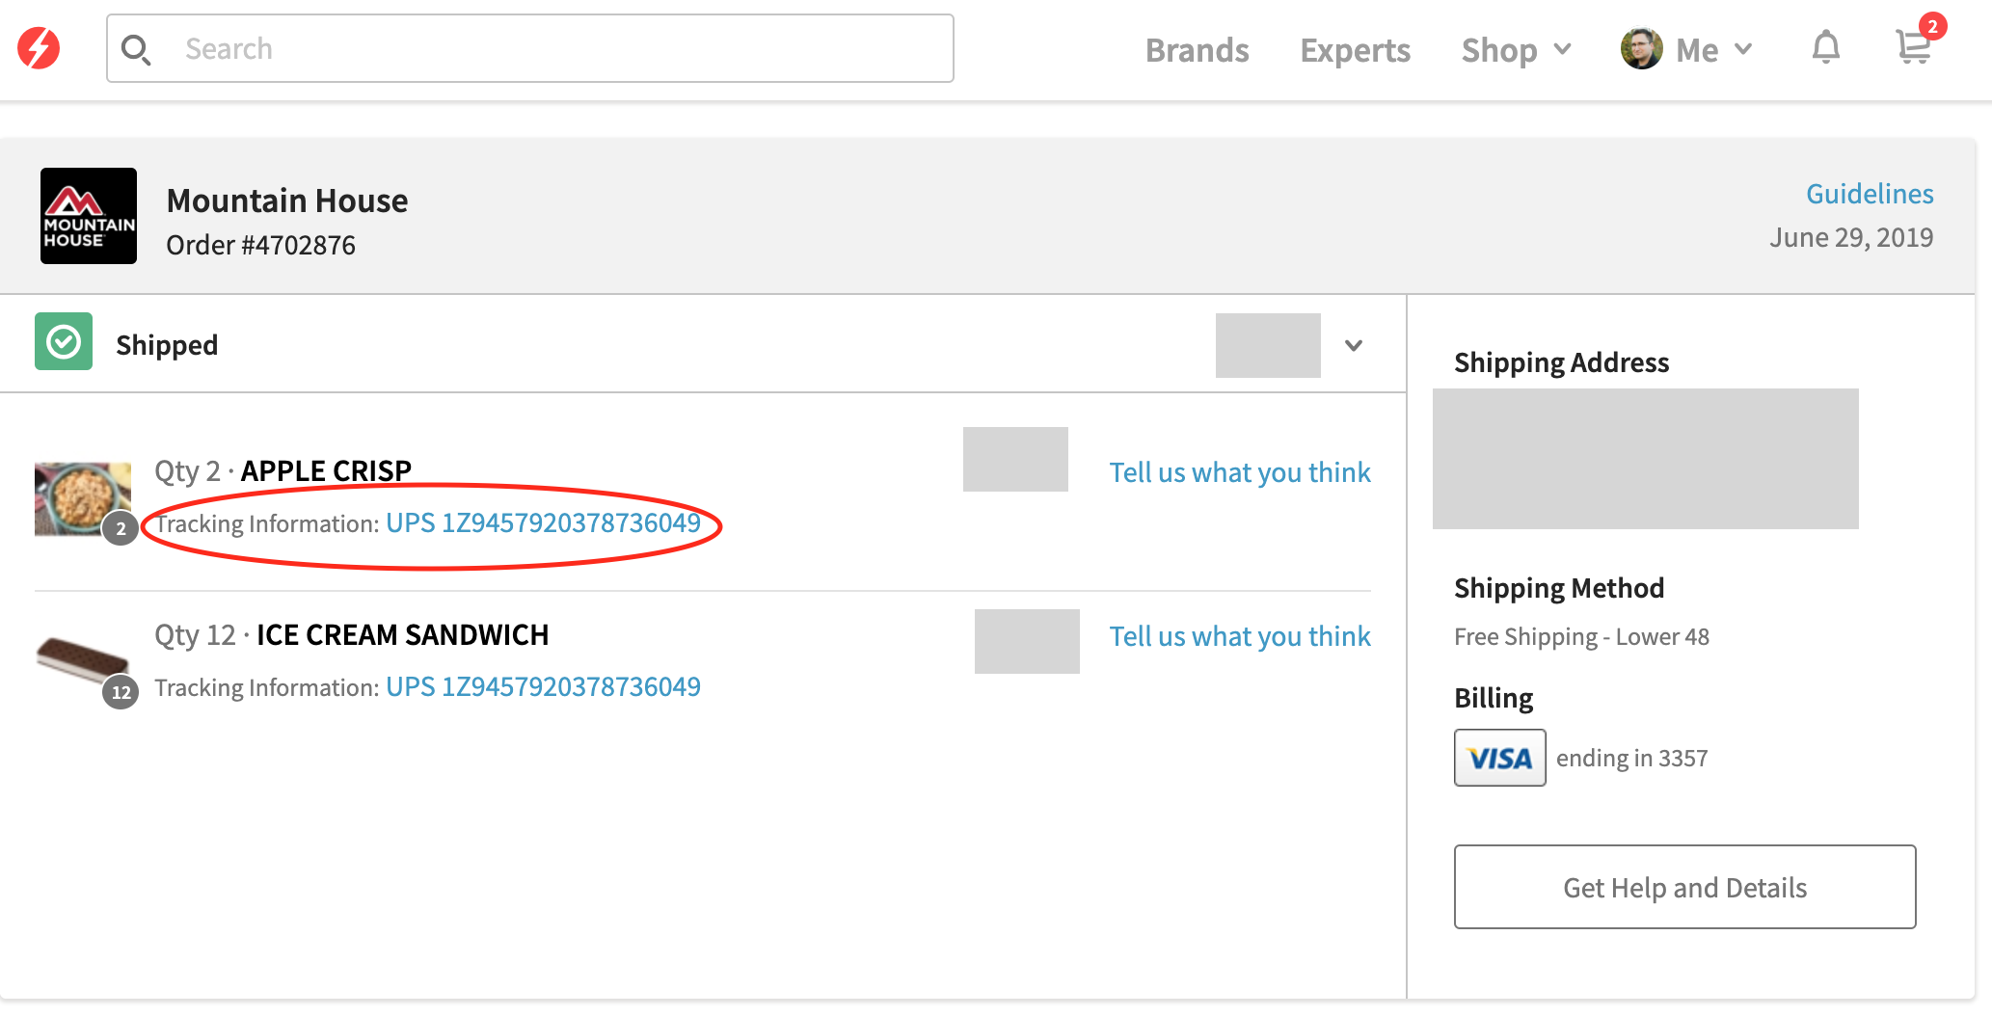Click the Shipping Address heading
Image resolution: width=1992 pixels, height=1016 pixels.
click(x=1561, y=362)
